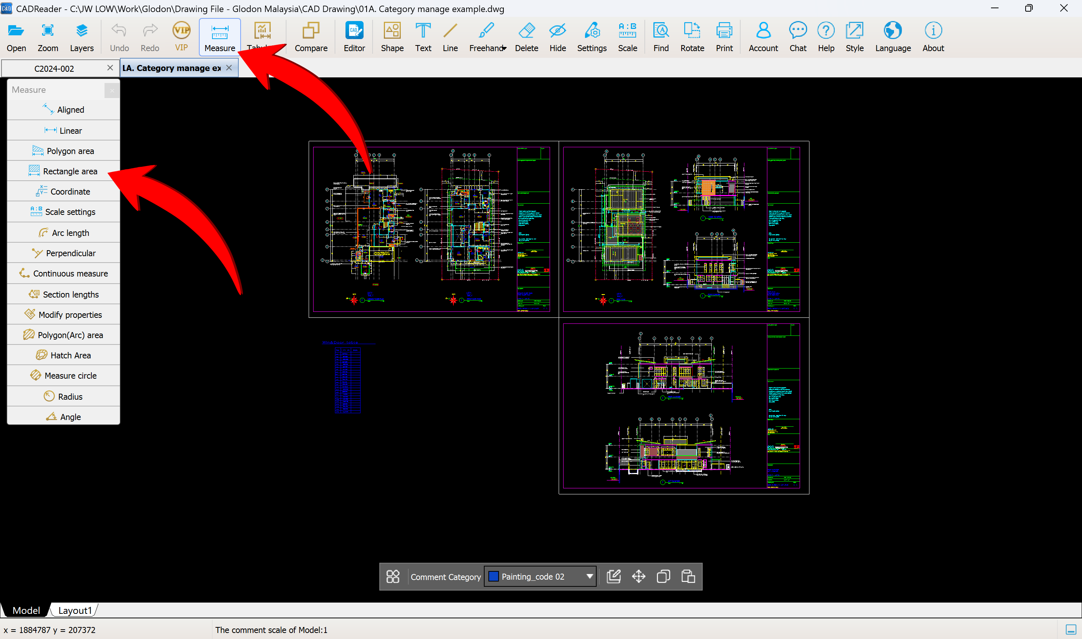Select the Line drawing tool
The height and width of the screenshot is (639, 1082).
coord(450,37)
